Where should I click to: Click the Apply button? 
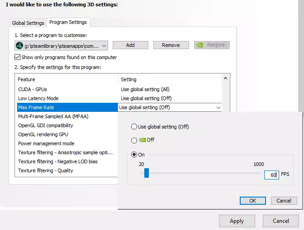point(237,221)
